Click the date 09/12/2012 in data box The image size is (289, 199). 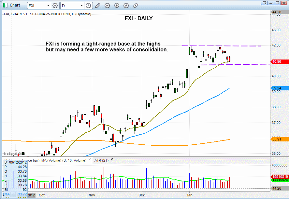coord(18,162)
